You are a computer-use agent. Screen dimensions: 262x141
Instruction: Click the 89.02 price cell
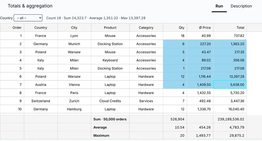pyautogui.click(x=200, y=60)
